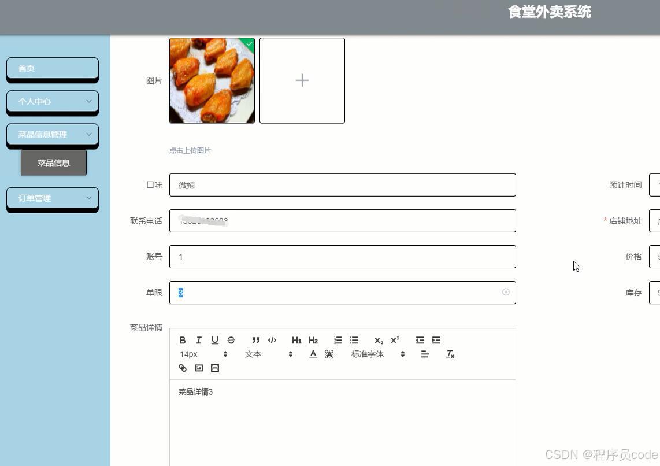Create an ordered numbered list
660x466 pixels.
click(338, 340)
